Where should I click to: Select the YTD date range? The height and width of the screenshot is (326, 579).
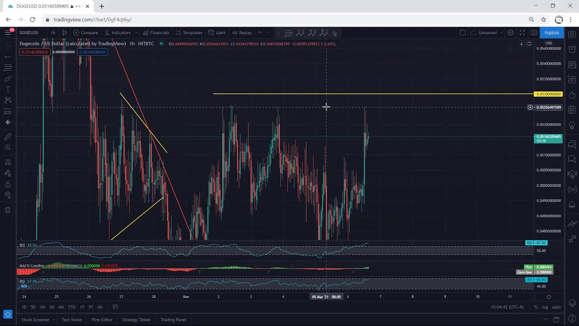71,307
